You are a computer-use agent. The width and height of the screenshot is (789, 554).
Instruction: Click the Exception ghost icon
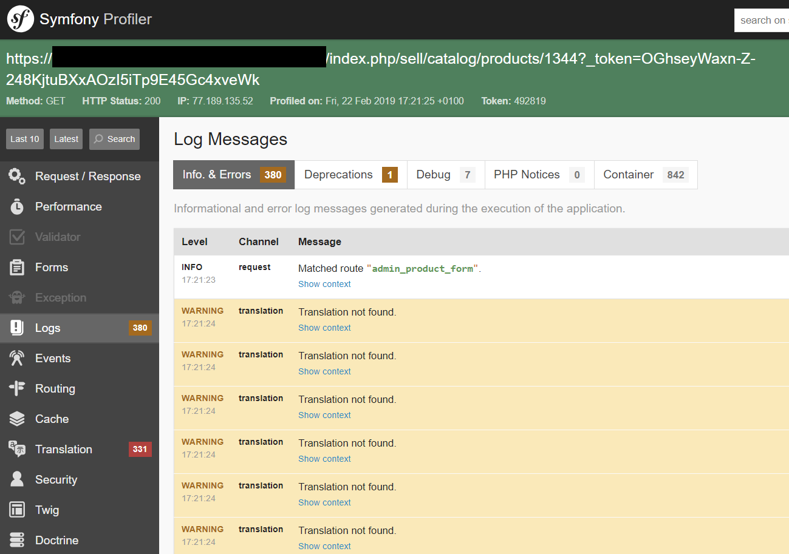17,298
